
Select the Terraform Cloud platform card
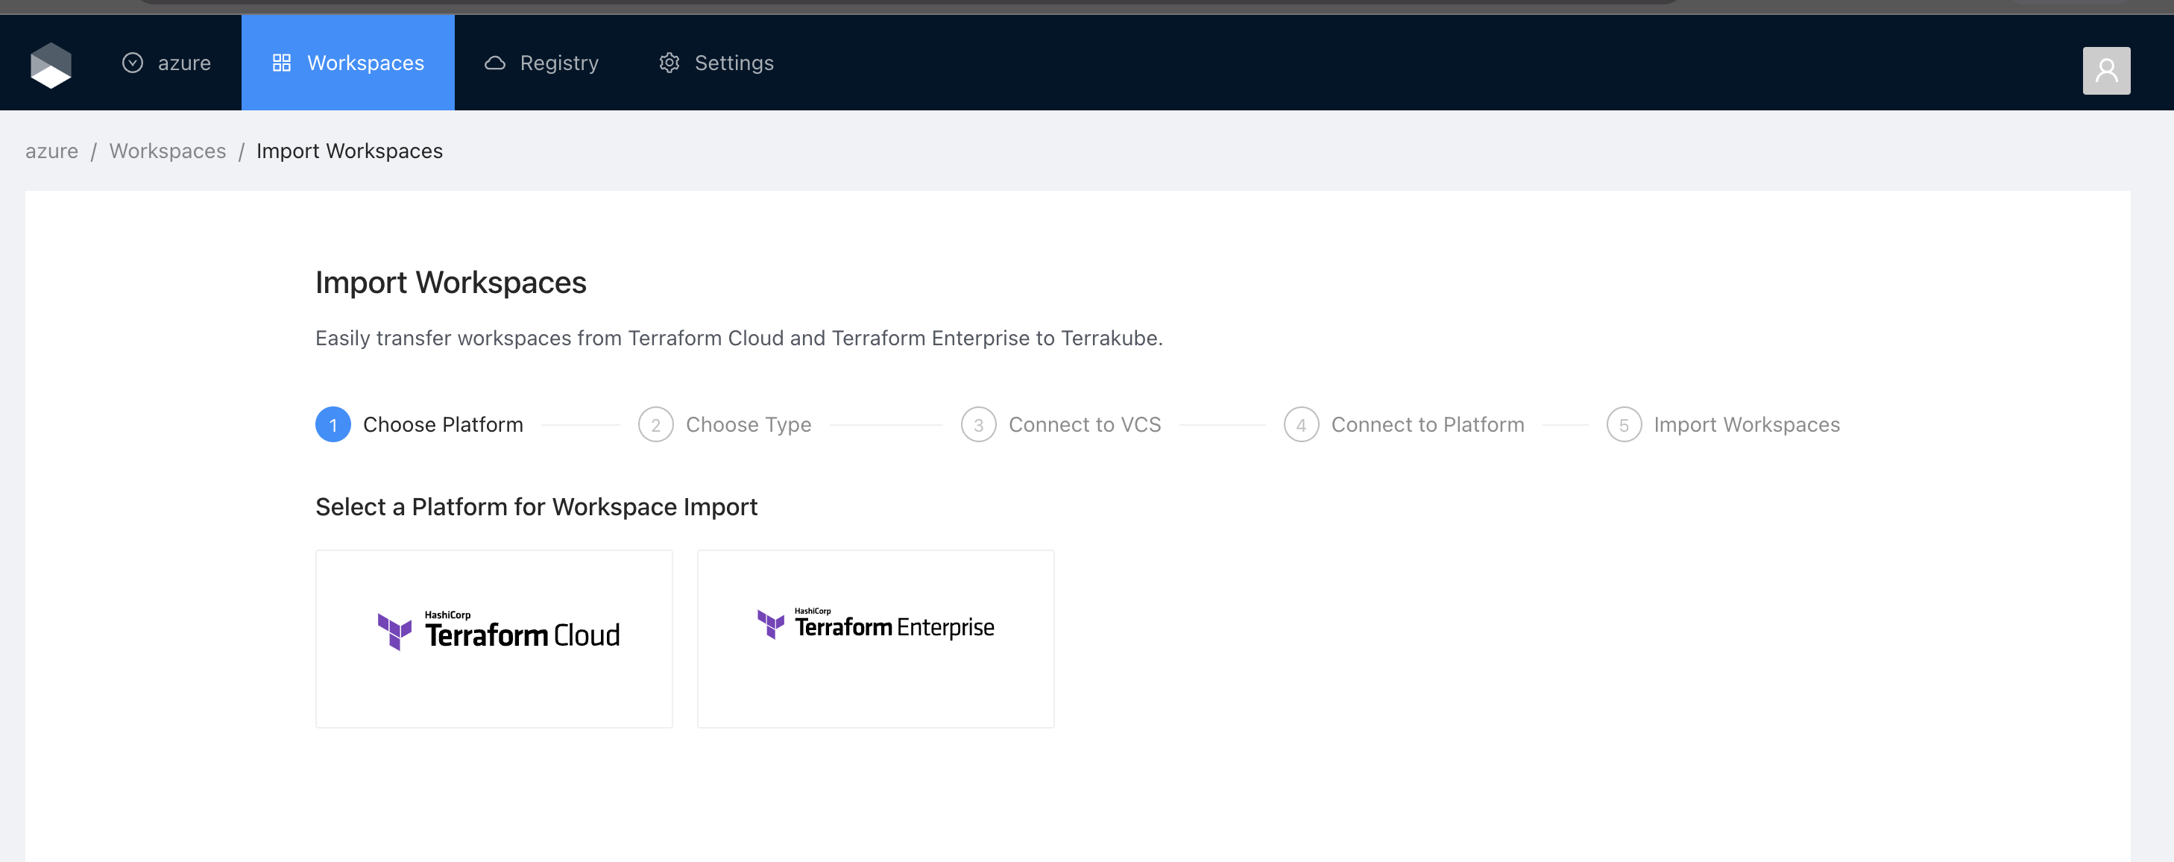494,638
